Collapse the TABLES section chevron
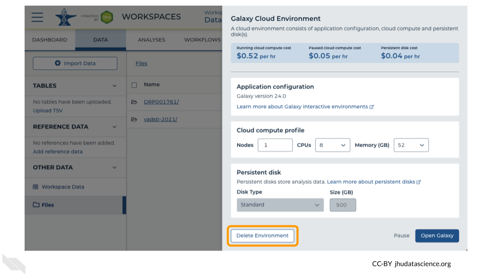Screen dimensions: 492x276 (114, 86)
